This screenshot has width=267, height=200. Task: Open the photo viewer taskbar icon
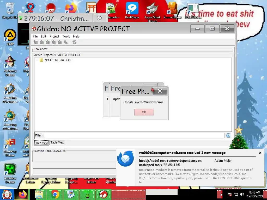point(71,194)
